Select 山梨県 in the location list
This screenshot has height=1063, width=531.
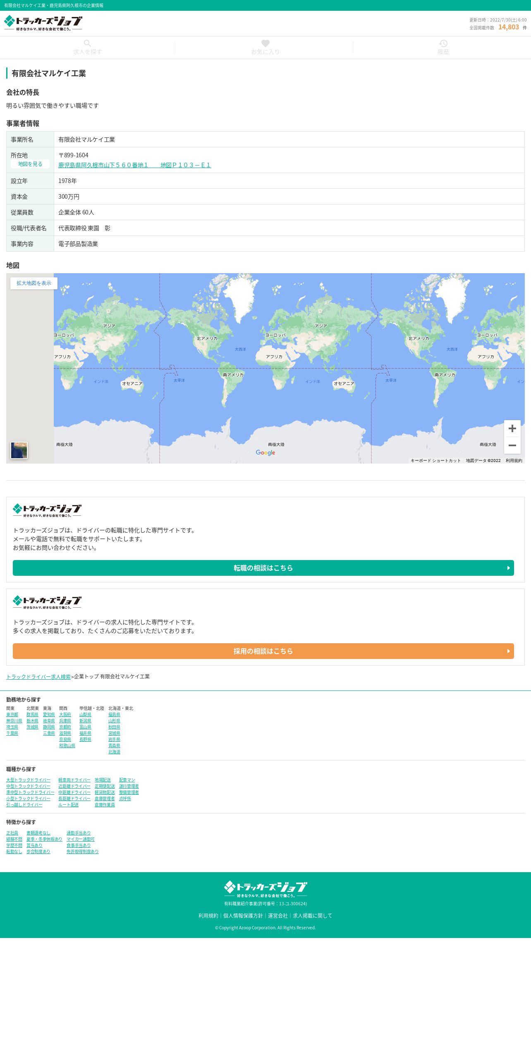[85, 715]
